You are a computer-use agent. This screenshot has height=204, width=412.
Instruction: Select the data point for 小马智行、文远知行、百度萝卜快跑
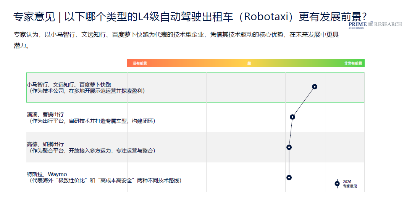click(315, 87)
